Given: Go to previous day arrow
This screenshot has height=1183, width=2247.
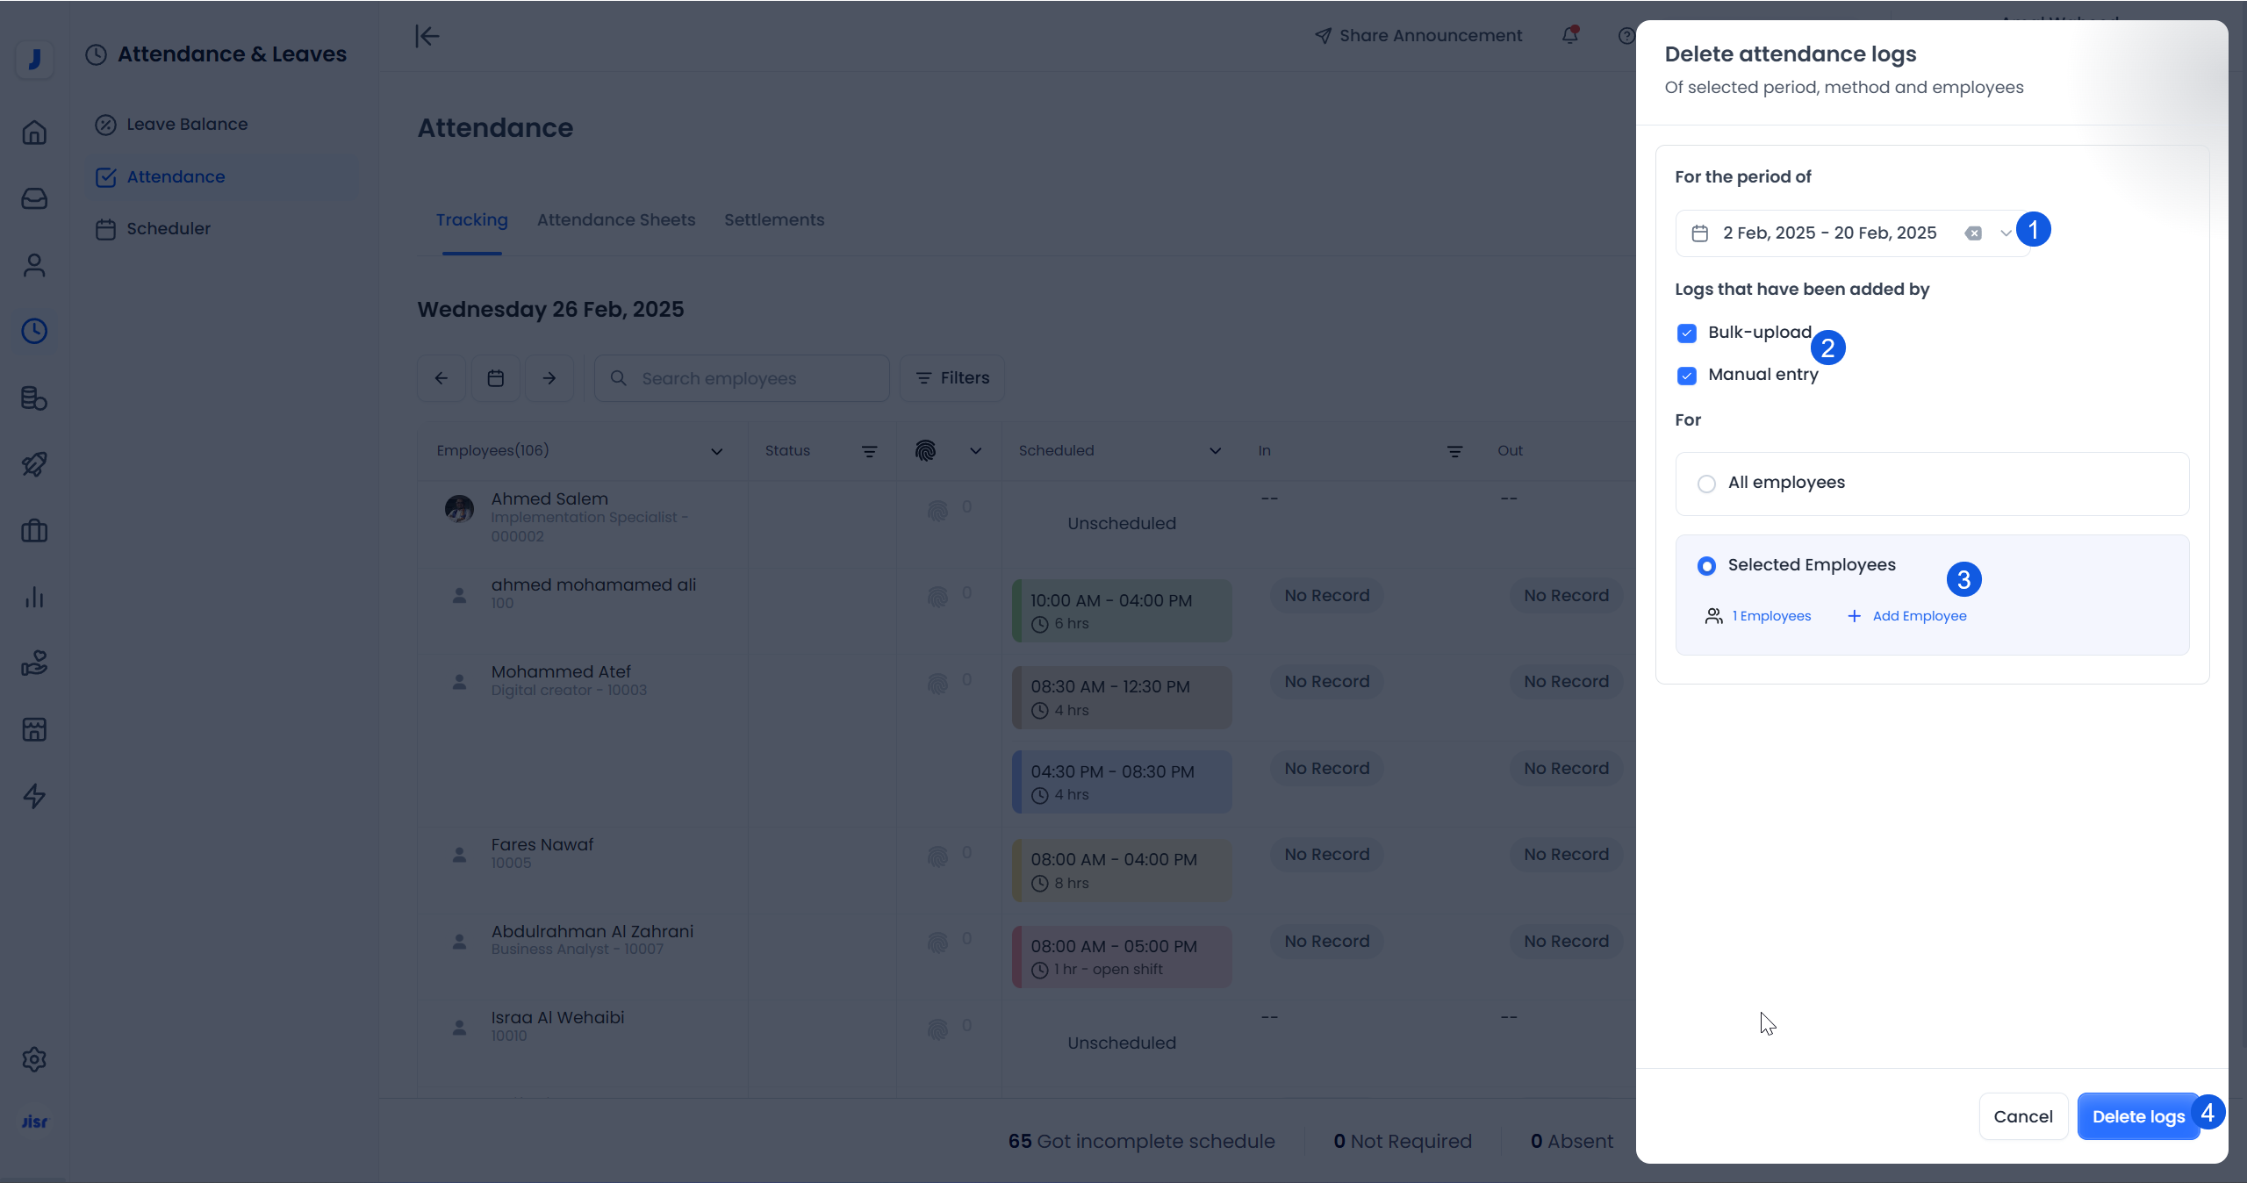Looking at the screenshot, I should pyautogui.click(x=442, y=378).
